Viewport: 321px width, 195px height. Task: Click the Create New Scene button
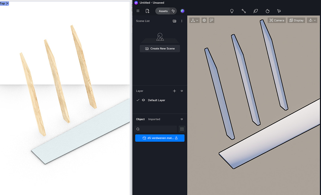point(160,49)
